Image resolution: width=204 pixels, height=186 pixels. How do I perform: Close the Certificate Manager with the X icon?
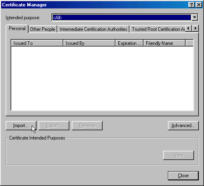point(199,5)
